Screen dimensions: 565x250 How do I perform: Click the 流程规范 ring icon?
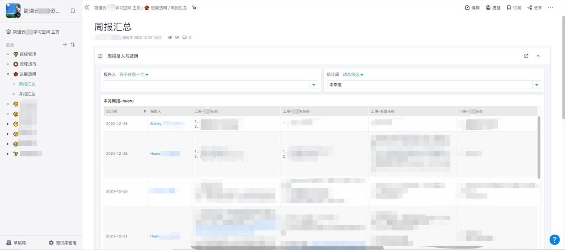point(16,64)
